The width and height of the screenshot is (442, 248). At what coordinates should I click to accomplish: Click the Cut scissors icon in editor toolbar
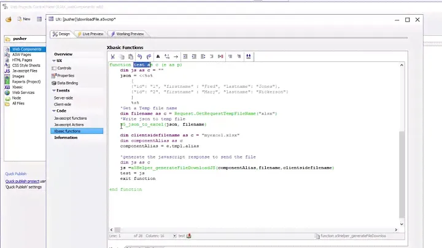click(113, 56)
